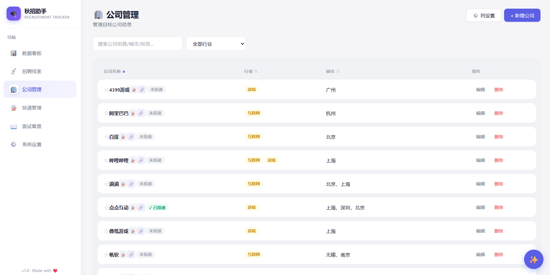Star the 滴滴 company row

(106, 184)
